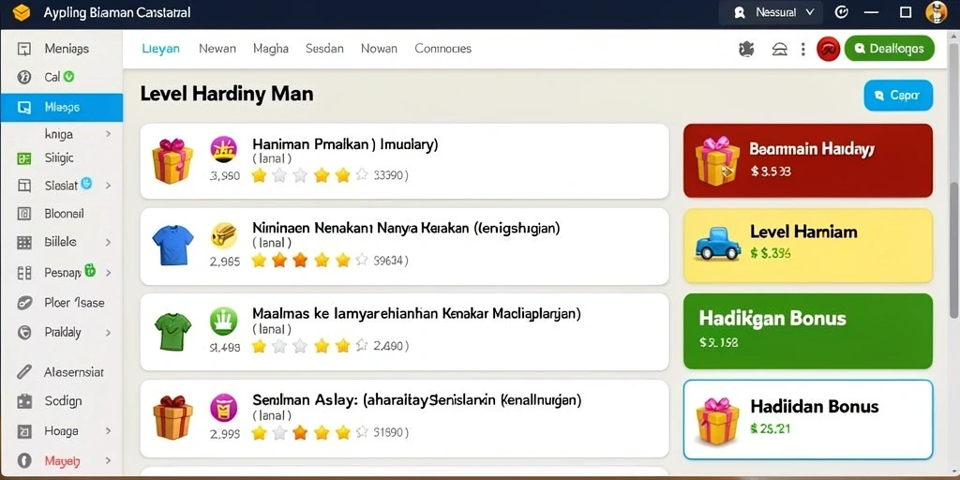Viewport: 960px width, 480px height.
Task: Expand the Praldaly chevron
Action: (108, 333)
